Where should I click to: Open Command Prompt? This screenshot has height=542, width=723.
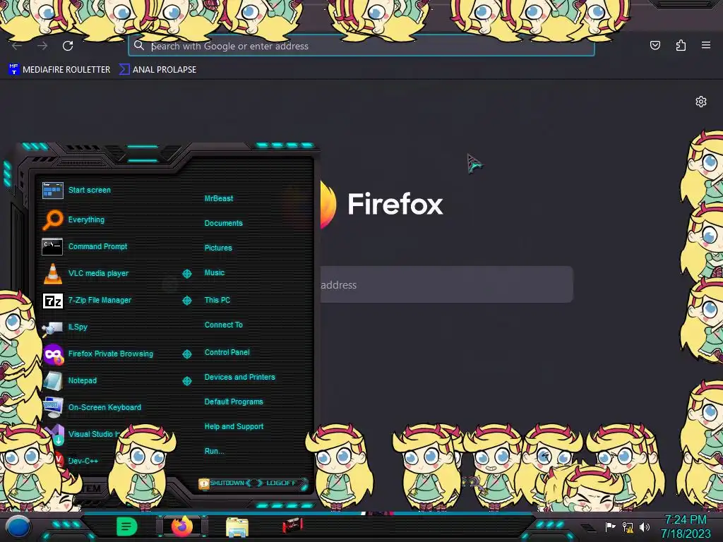[x=97, y=246]
